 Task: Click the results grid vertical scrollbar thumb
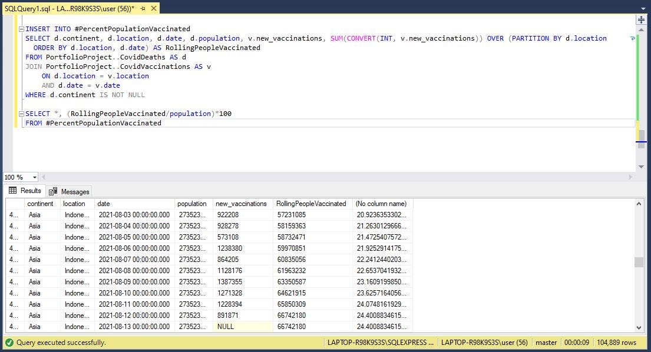pyautogui.click(x=639, y=262)
